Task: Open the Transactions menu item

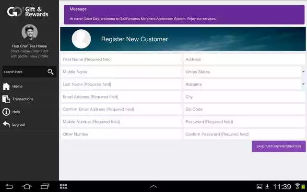Action: [23, 99]
